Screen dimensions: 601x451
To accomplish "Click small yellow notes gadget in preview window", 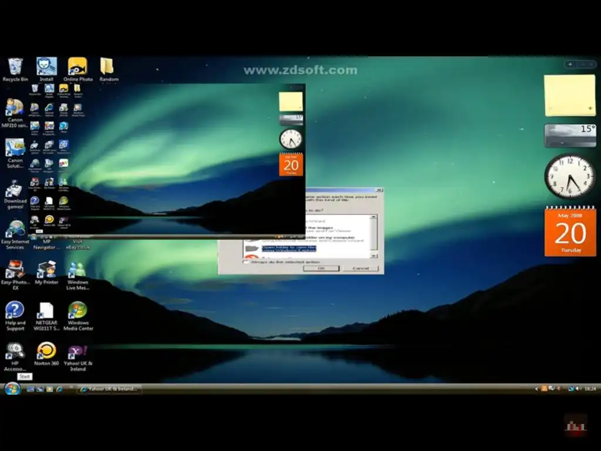I will tap(291, 102).
